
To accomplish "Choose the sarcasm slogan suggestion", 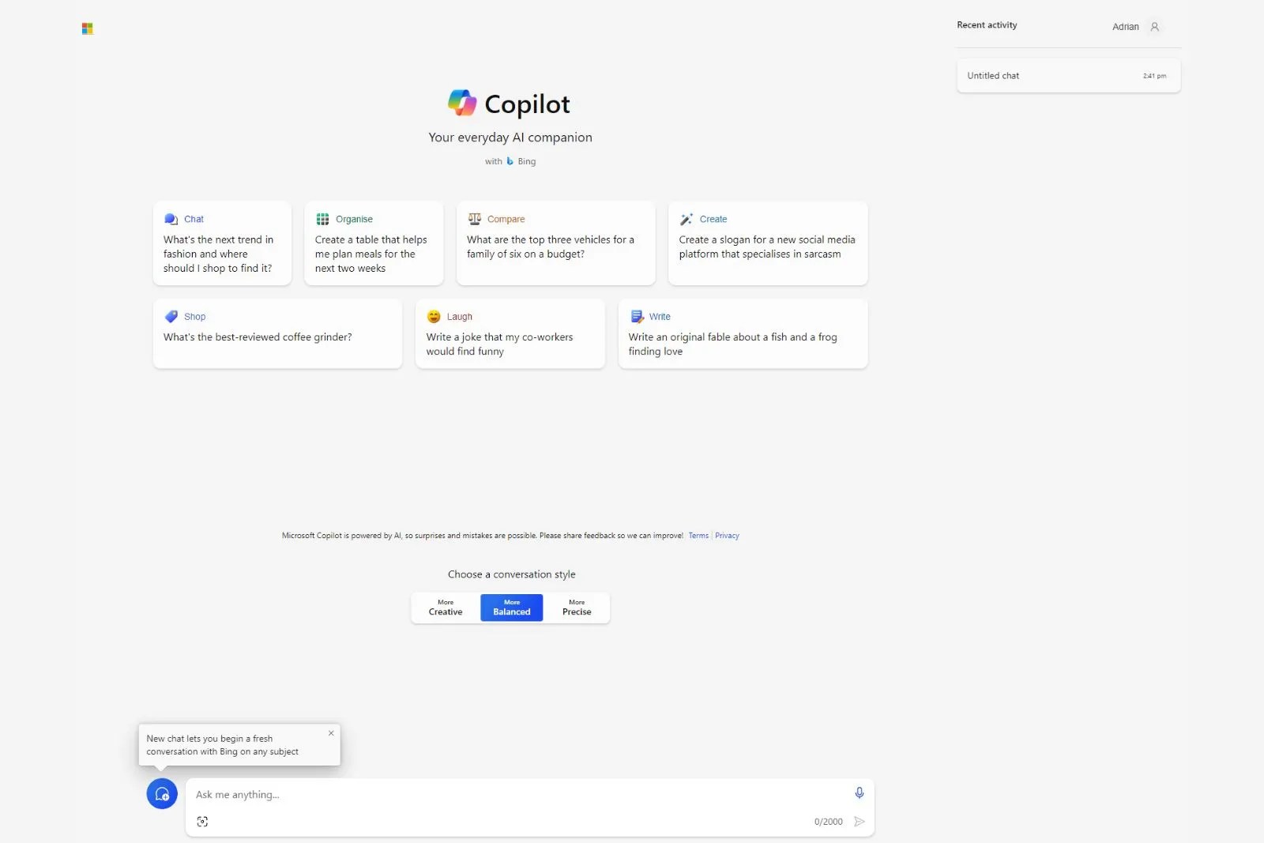I will (x=768, y=243).
